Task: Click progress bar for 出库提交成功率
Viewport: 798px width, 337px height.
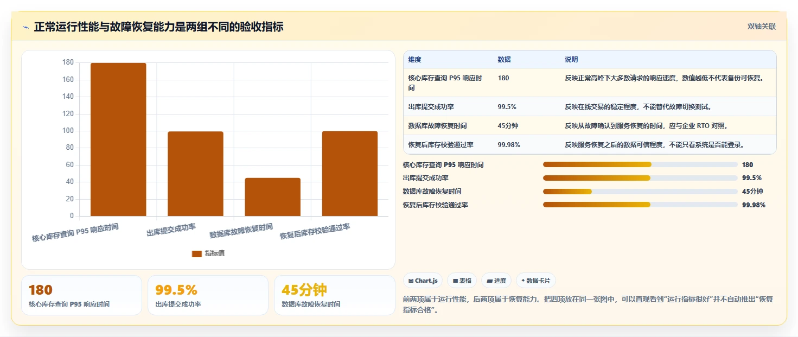Action: coord(640,178)
